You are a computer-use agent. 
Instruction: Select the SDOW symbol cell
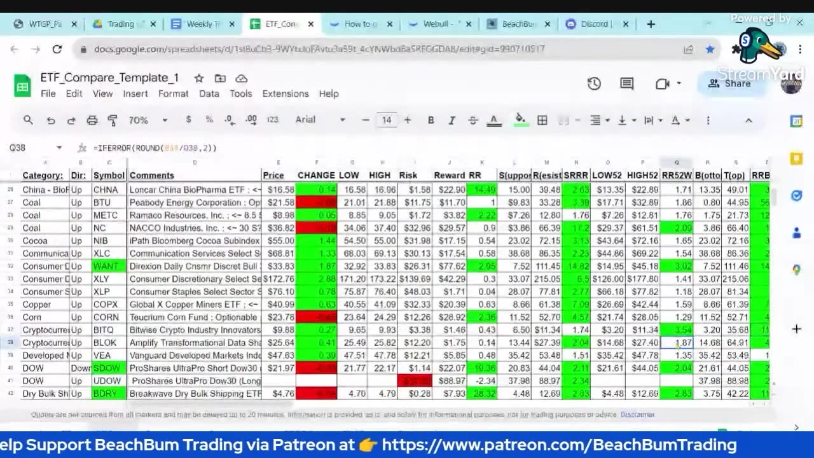coord(109,368)
